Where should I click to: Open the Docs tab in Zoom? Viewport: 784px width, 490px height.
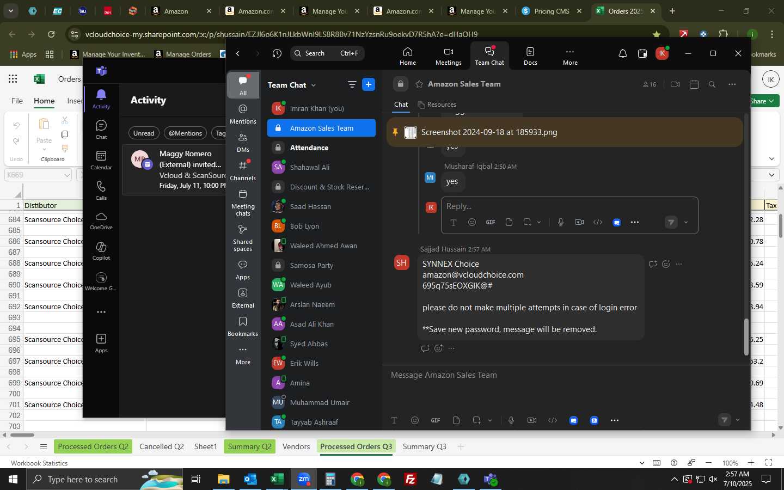(x=530, y=56)
